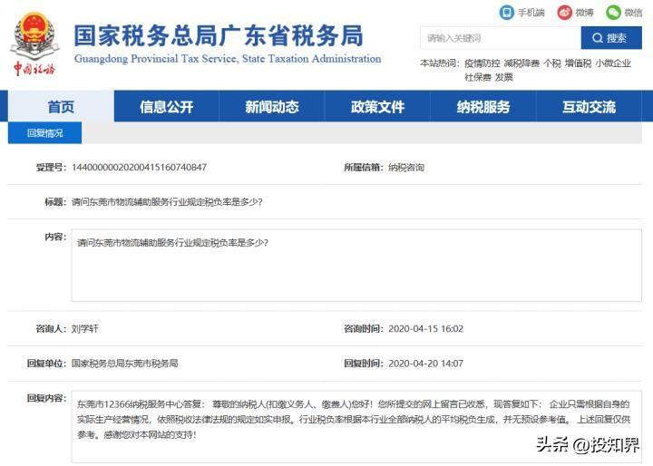Screen dimensions: 653x466
Task: Click the national tax emblem logo
Action: 34,44
